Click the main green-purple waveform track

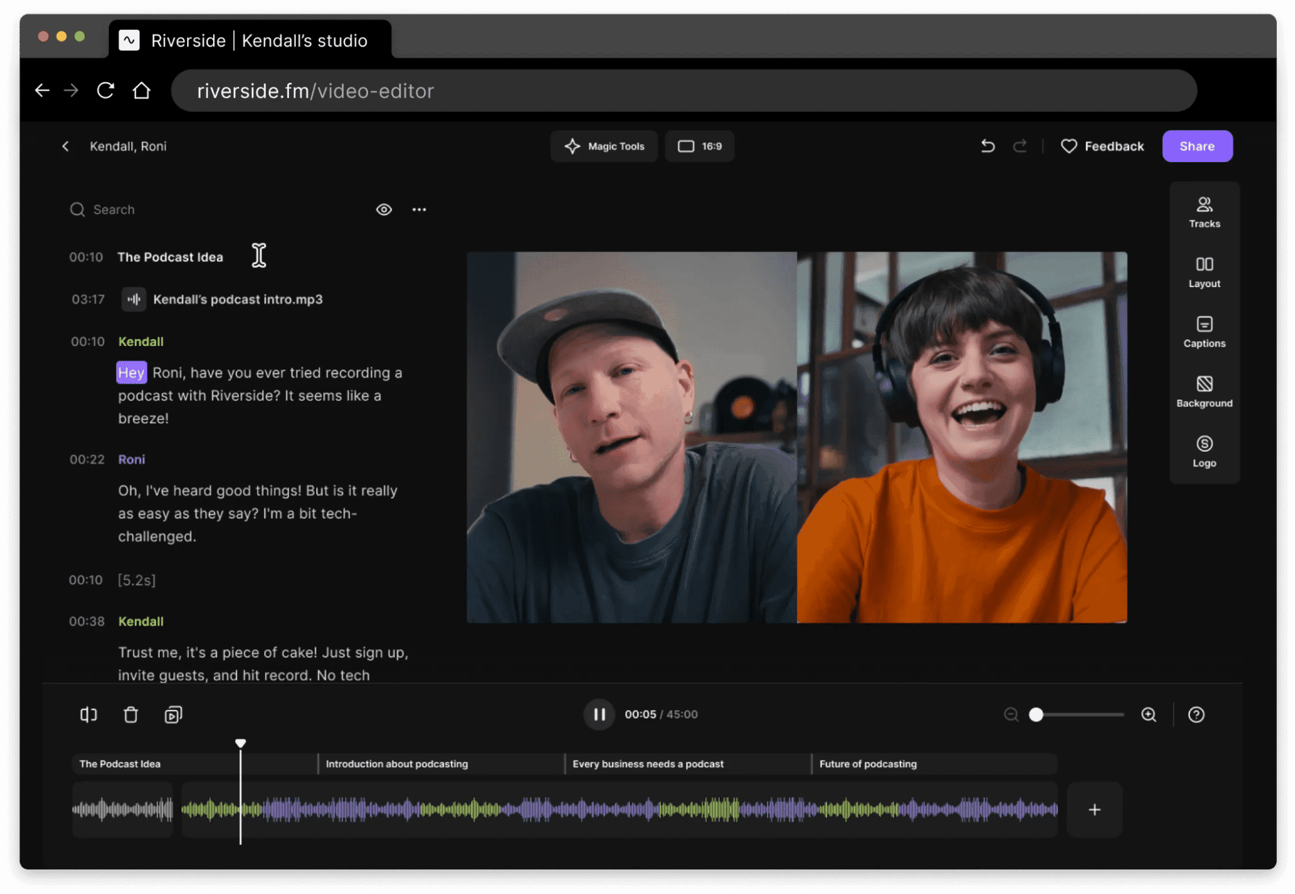pos(619,809)
